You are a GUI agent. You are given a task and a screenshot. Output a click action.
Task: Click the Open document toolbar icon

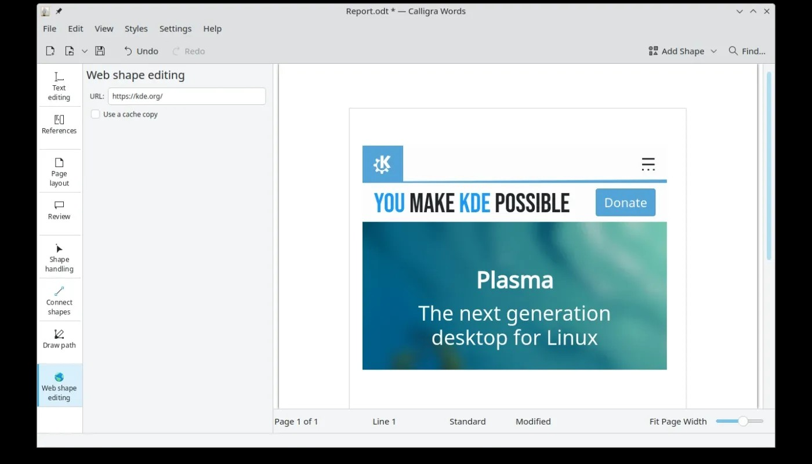pos(70,51)
